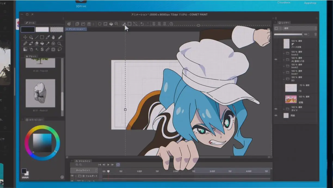Click the layer opacity value stepper

[308, 35]
